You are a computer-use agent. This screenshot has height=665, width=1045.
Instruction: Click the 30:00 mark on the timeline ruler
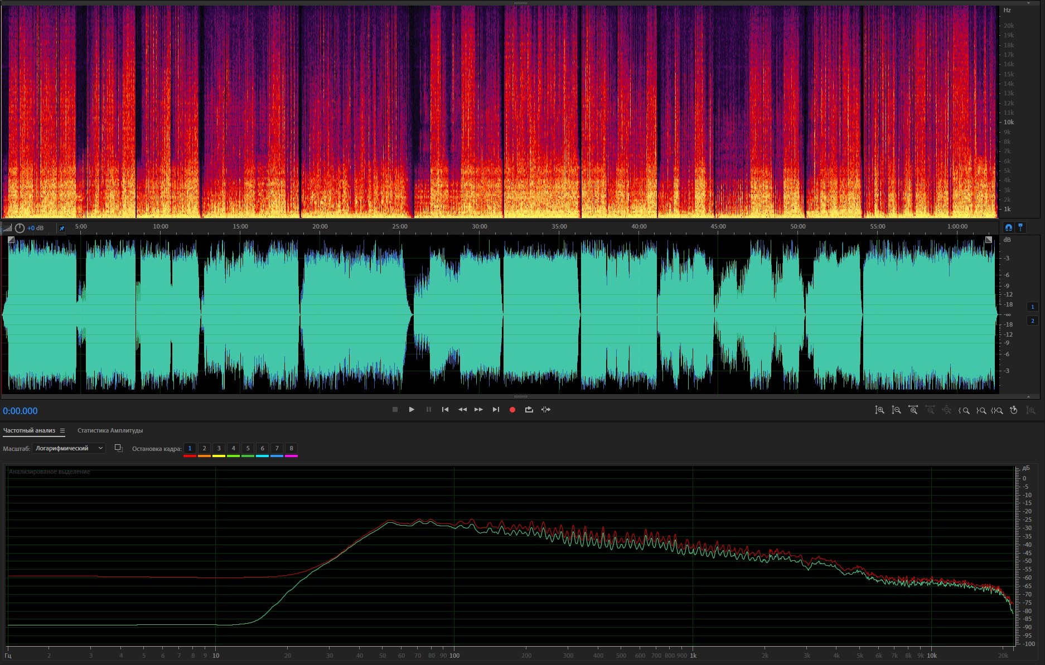tap(479, 227)
